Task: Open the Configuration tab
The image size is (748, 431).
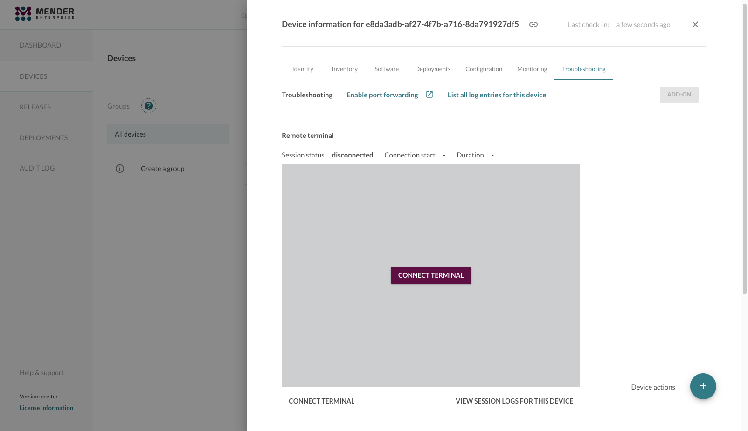Action: pos(484,69)
